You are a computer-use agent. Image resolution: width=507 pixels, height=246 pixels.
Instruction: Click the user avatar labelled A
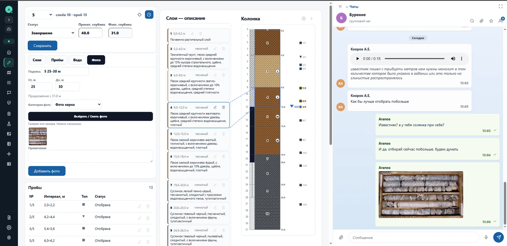pos(9,10)
